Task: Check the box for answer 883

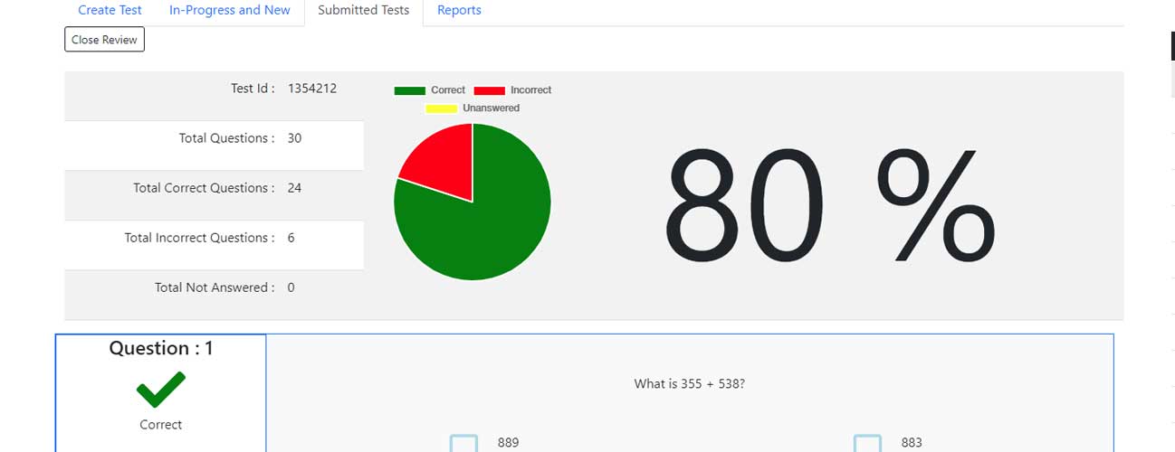Action: (x=867, y=443)
